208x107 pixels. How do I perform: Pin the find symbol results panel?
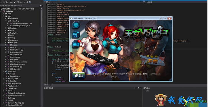point(138,88)
